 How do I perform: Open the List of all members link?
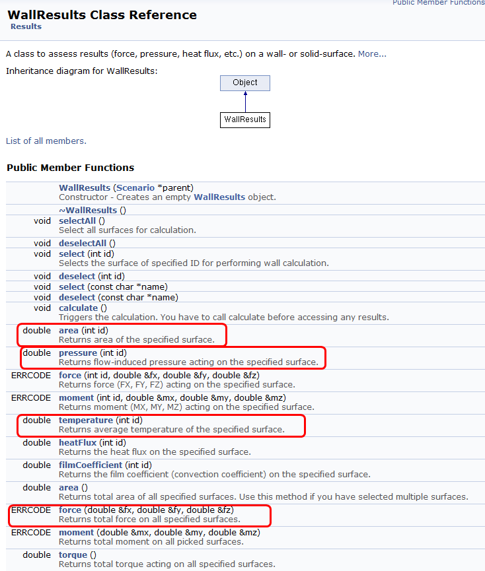pyautogui.click(x=46, y=141)
